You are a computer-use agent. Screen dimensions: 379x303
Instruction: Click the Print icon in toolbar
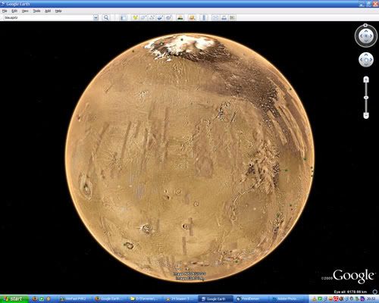pos(224,17)
